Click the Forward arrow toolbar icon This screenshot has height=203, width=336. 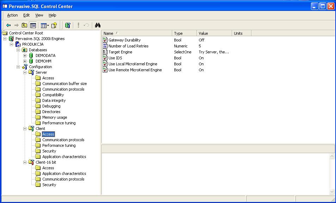coord(16,25)
